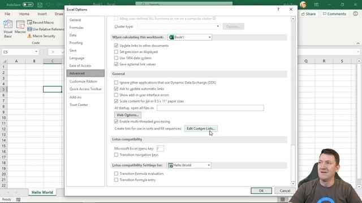Click the Share button in Excel

click(308, 14)
